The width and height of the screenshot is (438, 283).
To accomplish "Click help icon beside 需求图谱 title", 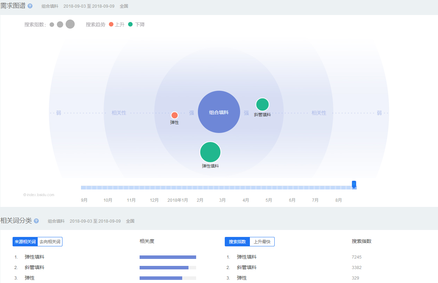I will coord(30,6).
